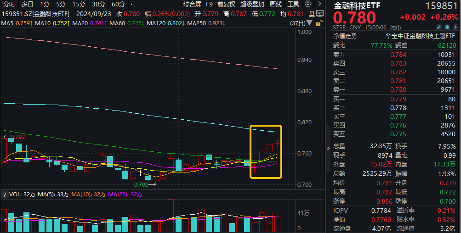This screenshot has height=233, width=461.
Task: Click the 0.792 high price marker
Action: [x=17, y=137]
